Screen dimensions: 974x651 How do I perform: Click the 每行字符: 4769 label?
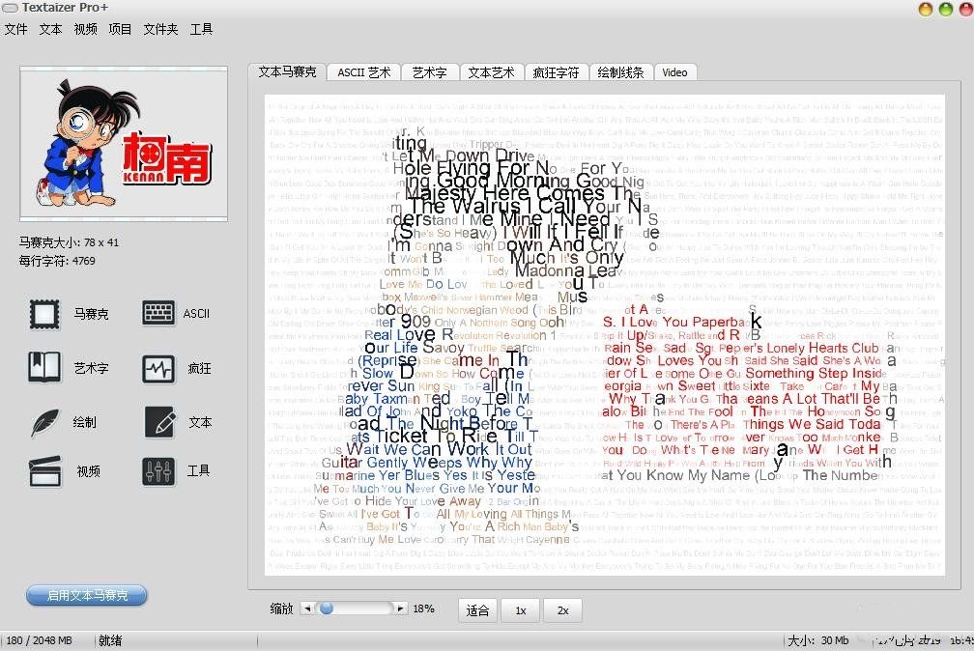(x=56, y=261)
